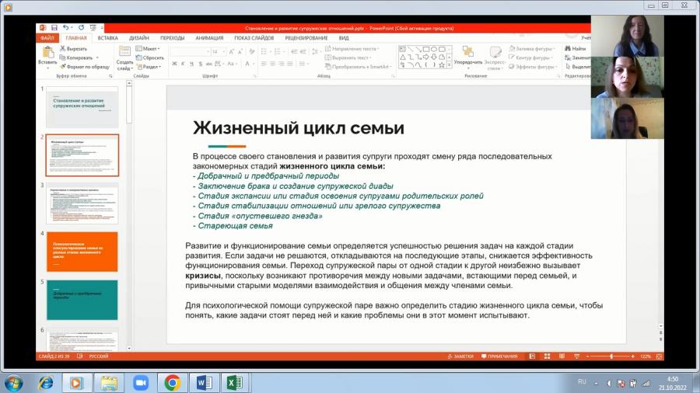The width and height of the screenshot is (700, 393).
Task: Select Формат по образцу format painter
Action: [x=84, y=66]
